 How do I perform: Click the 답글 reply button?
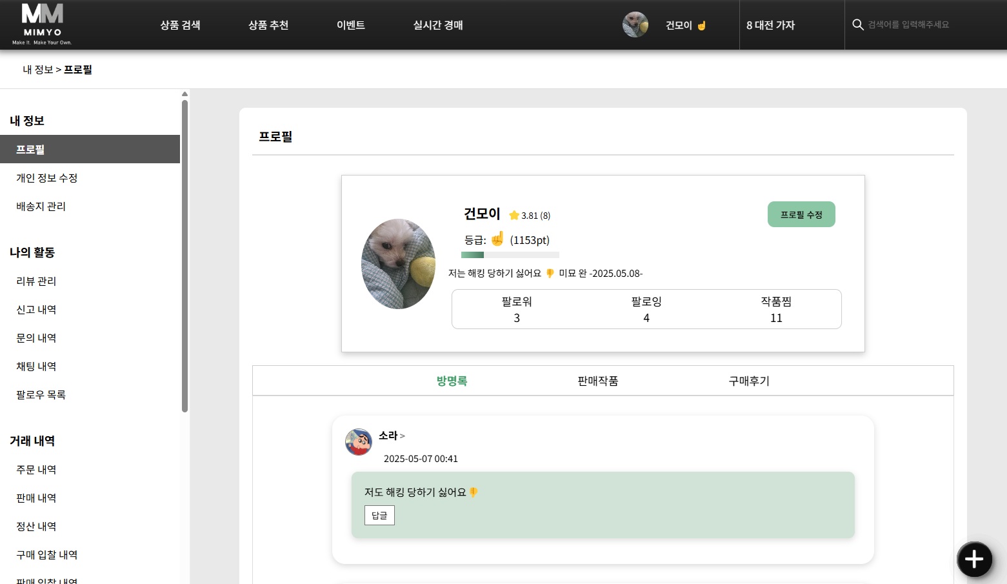pyautogui.click(x=379, y=515)
